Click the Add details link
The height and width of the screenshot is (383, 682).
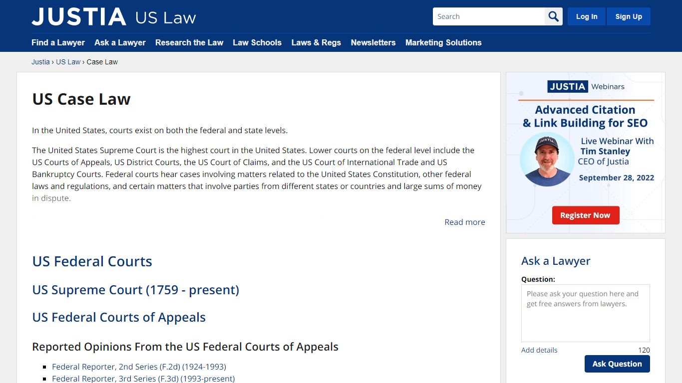(x=539, y=350)
